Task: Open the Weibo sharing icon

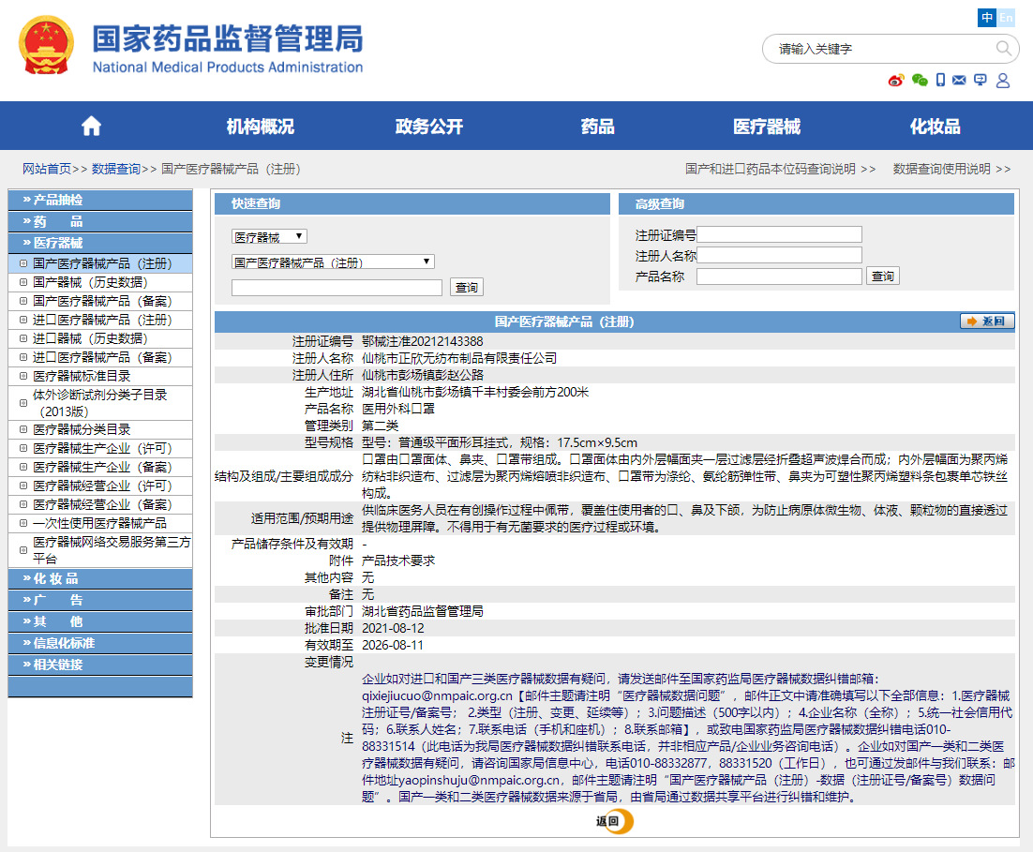Action: [896, 81]
